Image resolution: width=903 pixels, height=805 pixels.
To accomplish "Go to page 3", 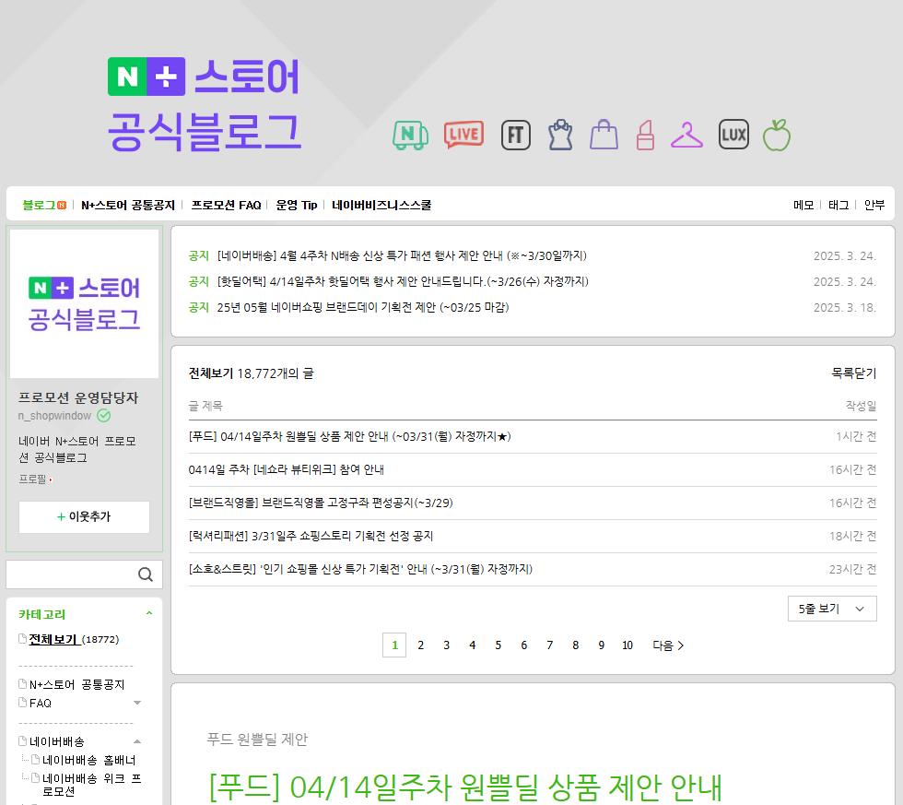I will point(446,645).
